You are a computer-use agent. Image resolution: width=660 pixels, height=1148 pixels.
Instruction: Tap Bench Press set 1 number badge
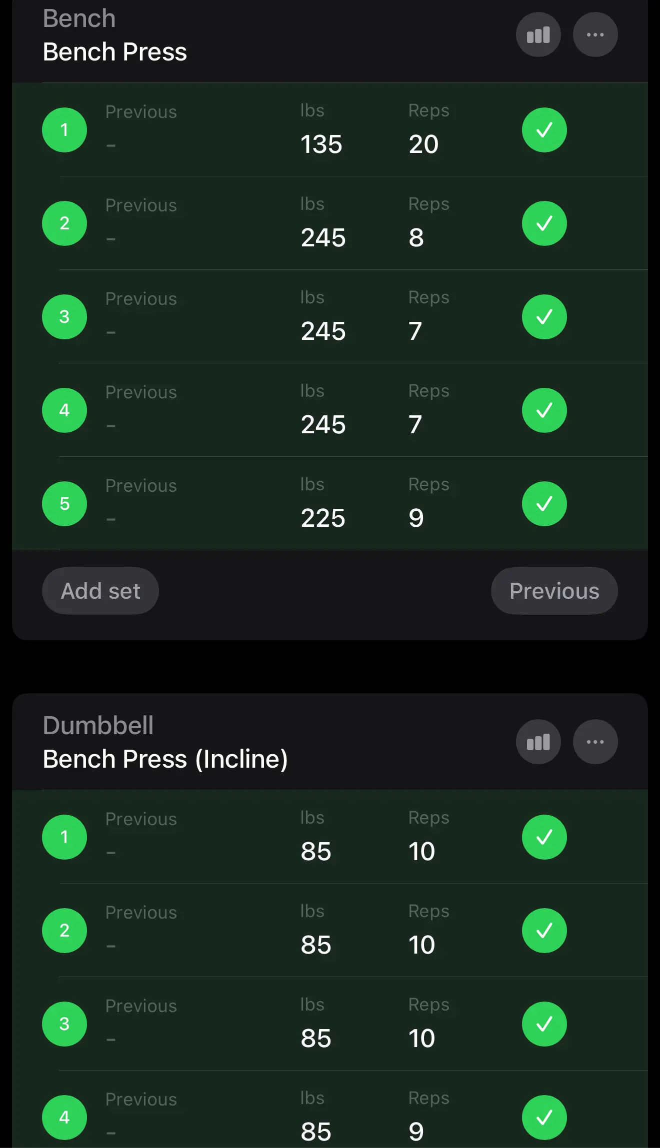coord(64,130)
